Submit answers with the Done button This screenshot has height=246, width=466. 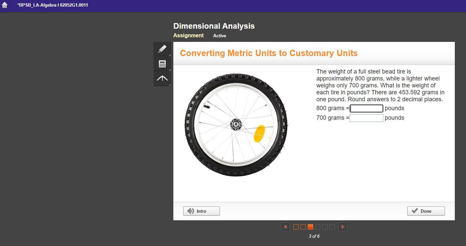[x=426, y=211]
